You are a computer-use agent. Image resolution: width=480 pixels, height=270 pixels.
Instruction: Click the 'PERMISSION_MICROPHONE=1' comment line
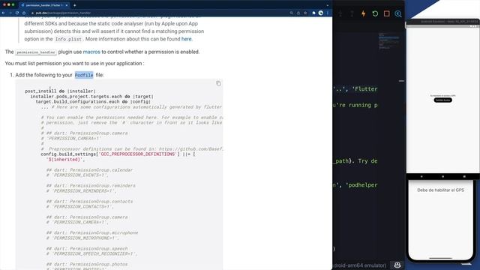click(x=82, y=238)
